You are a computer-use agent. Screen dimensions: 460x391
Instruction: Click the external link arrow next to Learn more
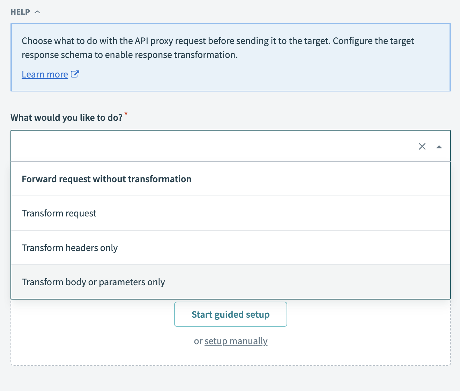[x=75, y=74]
